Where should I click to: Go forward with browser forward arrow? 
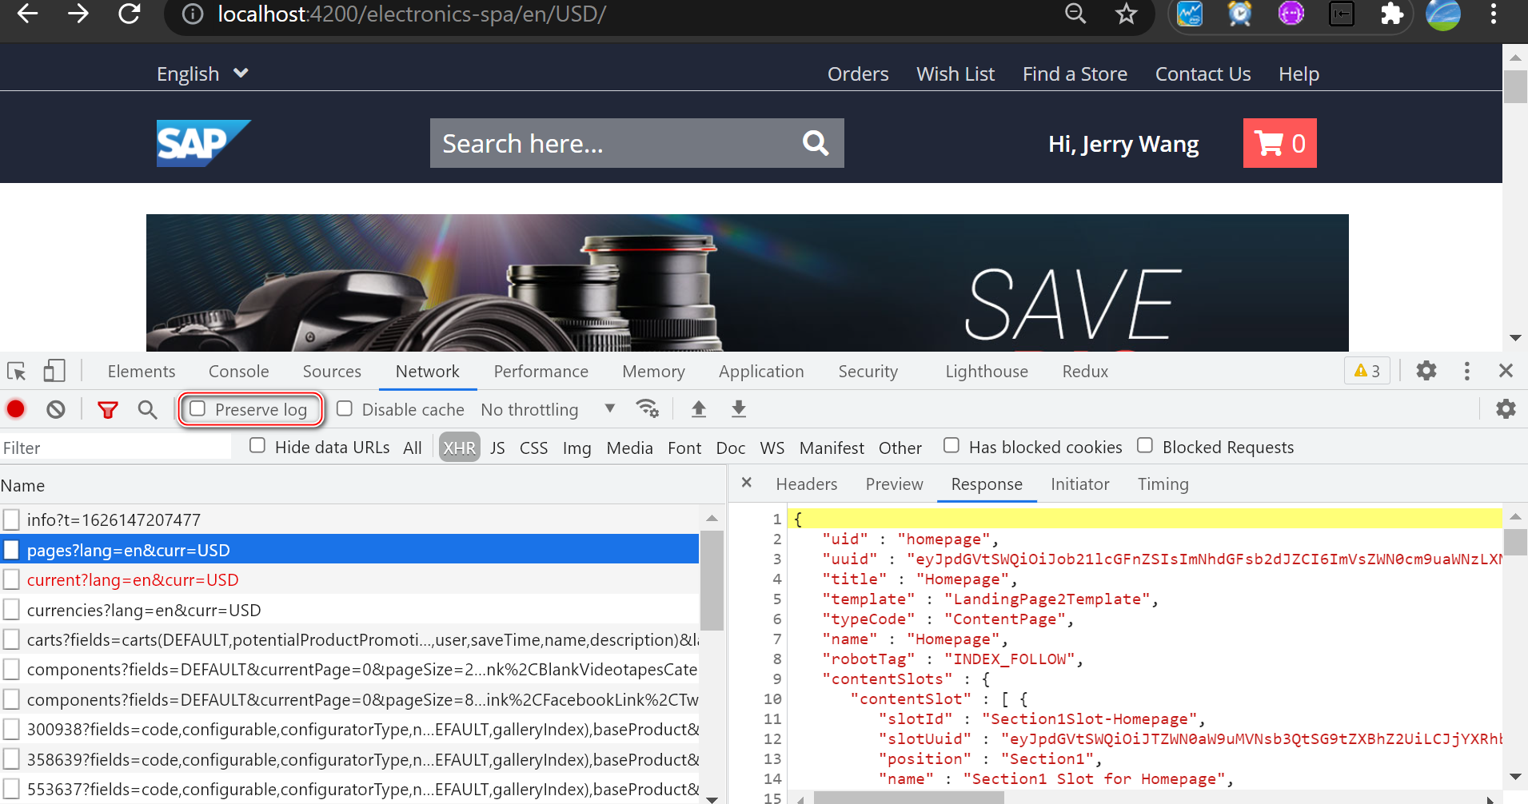(78, 14)
